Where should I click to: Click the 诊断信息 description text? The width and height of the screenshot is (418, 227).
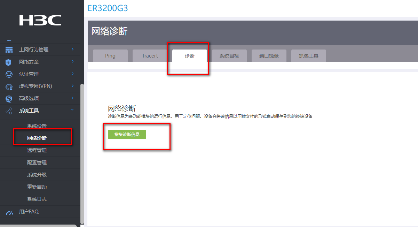(210, 116)
